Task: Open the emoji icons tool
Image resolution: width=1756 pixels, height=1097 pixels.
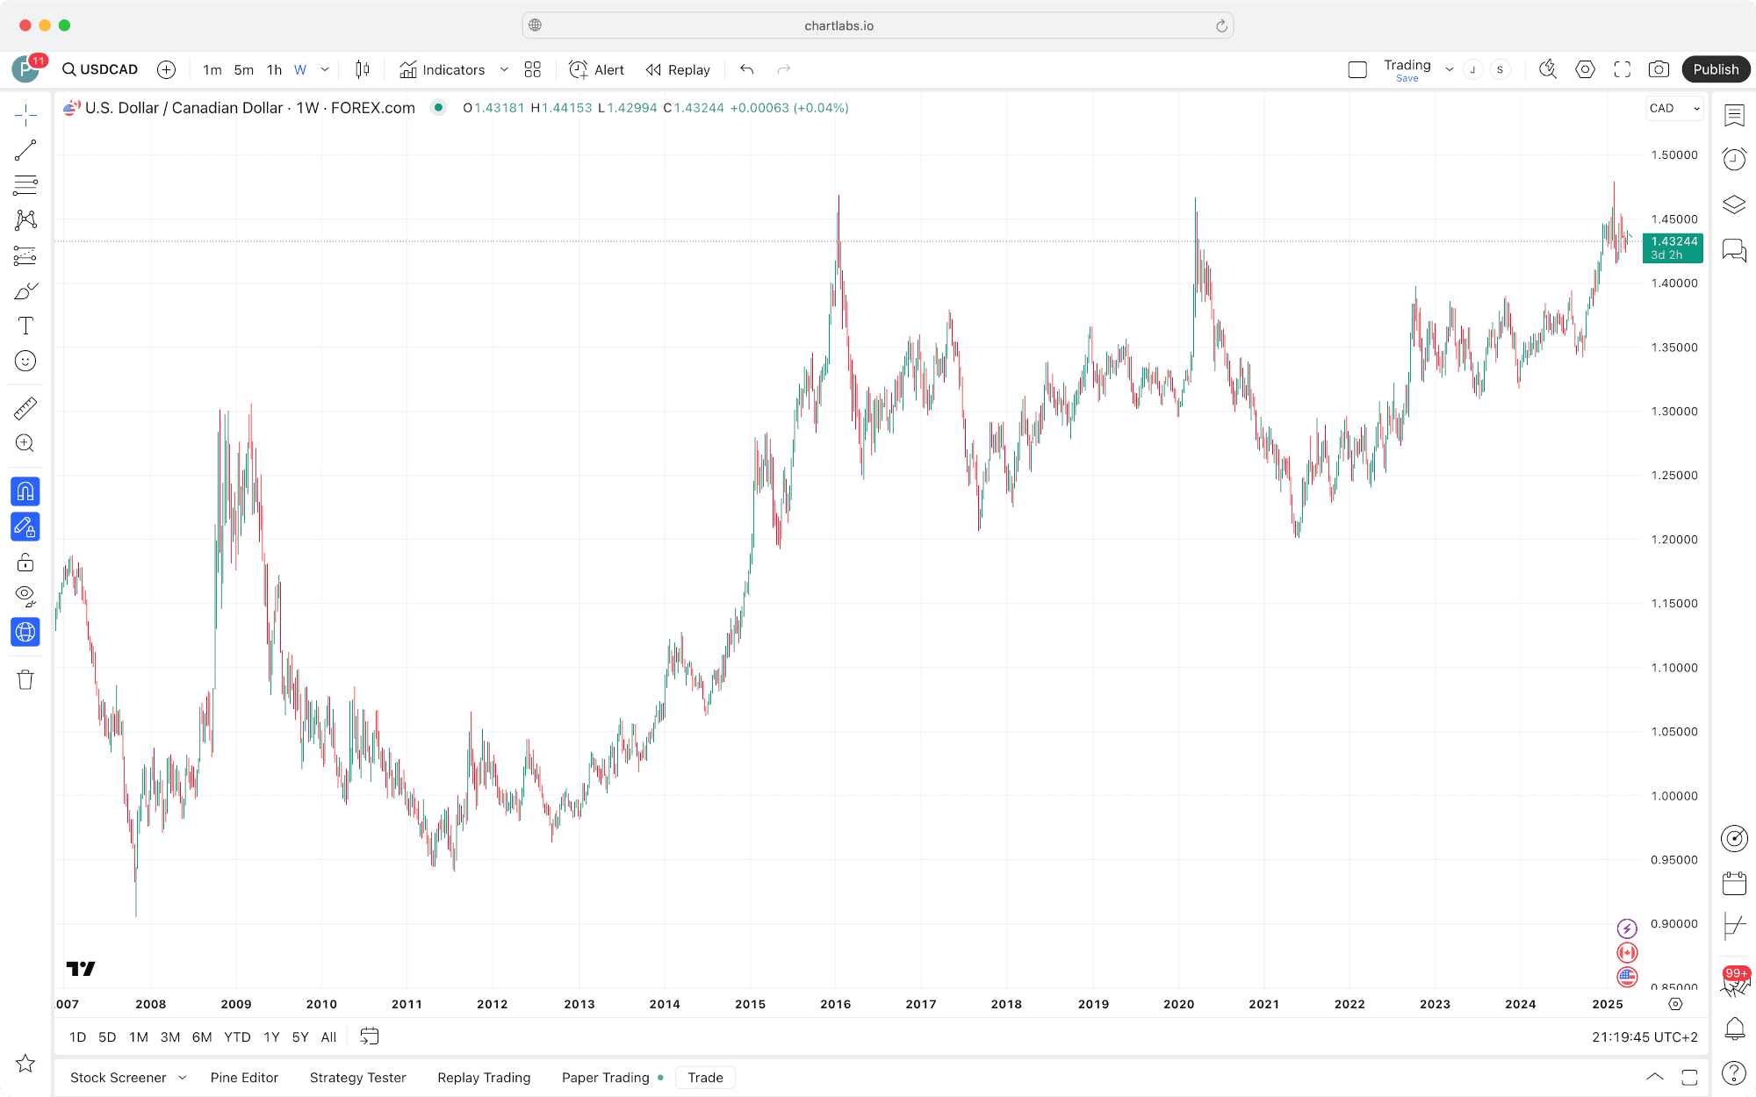Action: (25, 361)
